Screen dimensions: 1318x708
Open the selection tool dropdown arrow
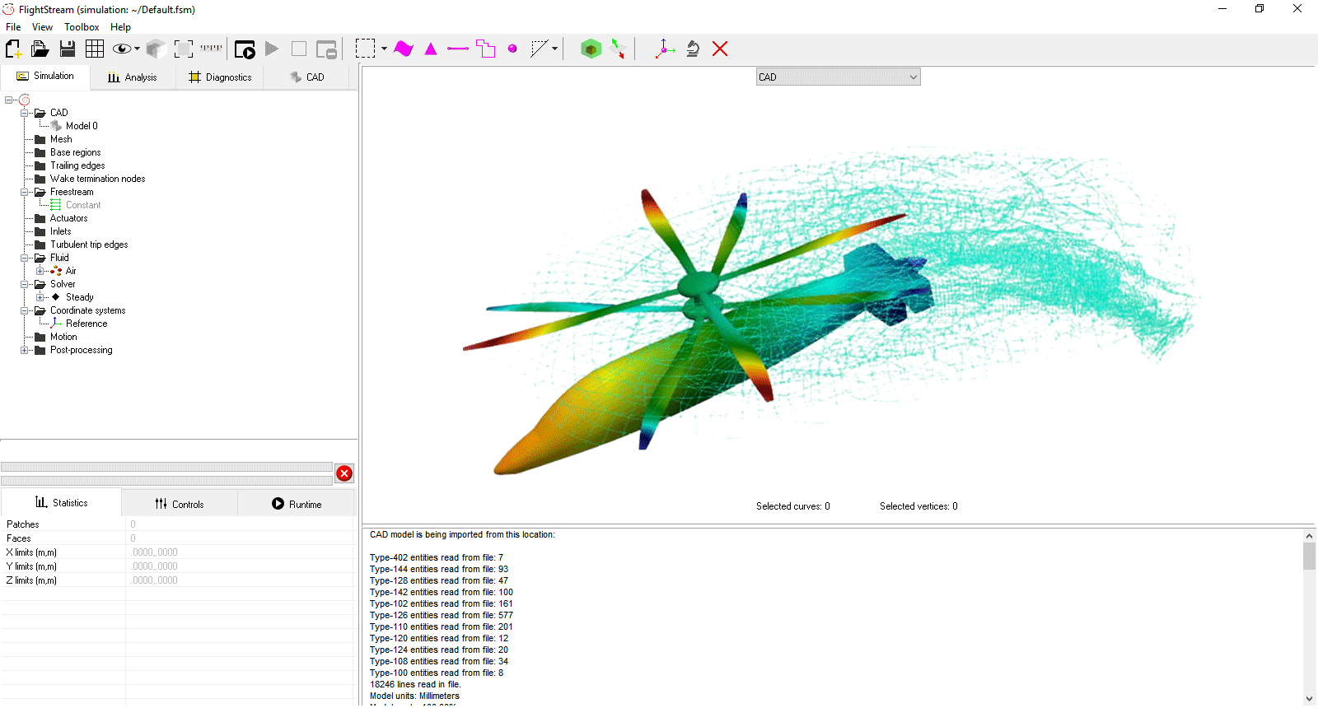click(x=384, y=49)
